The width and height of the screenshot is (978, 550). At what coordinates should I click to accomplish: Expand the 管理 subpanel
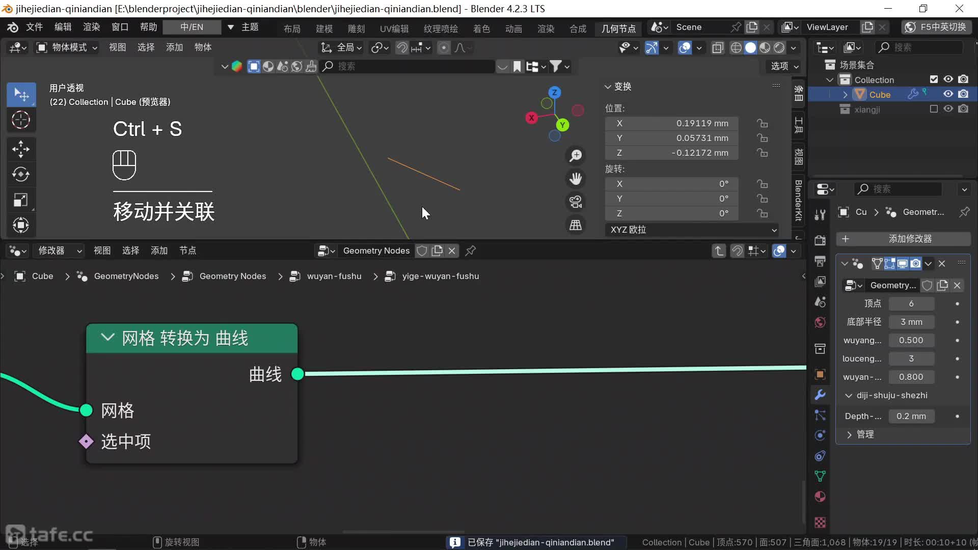pyautogui.click(x=850, y=434)
